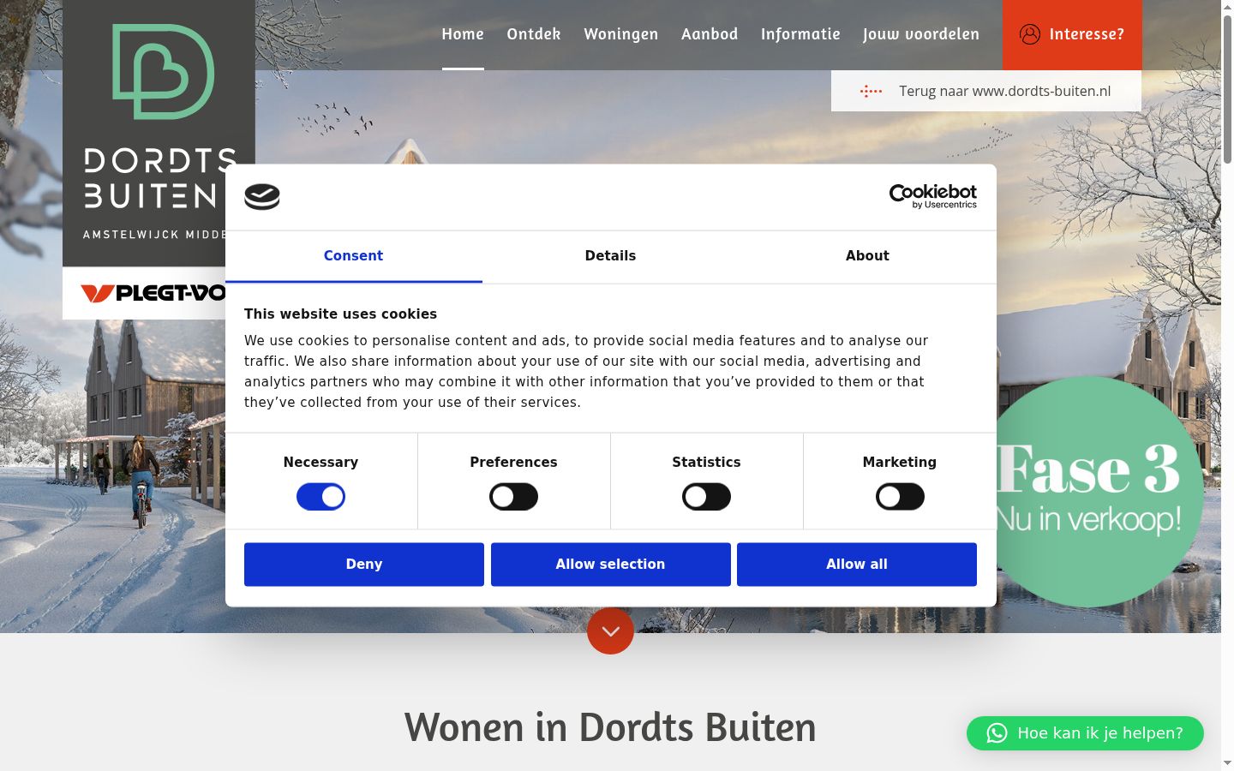
Task: Click the red down-chevron scroll button
Action: (610, 631)
